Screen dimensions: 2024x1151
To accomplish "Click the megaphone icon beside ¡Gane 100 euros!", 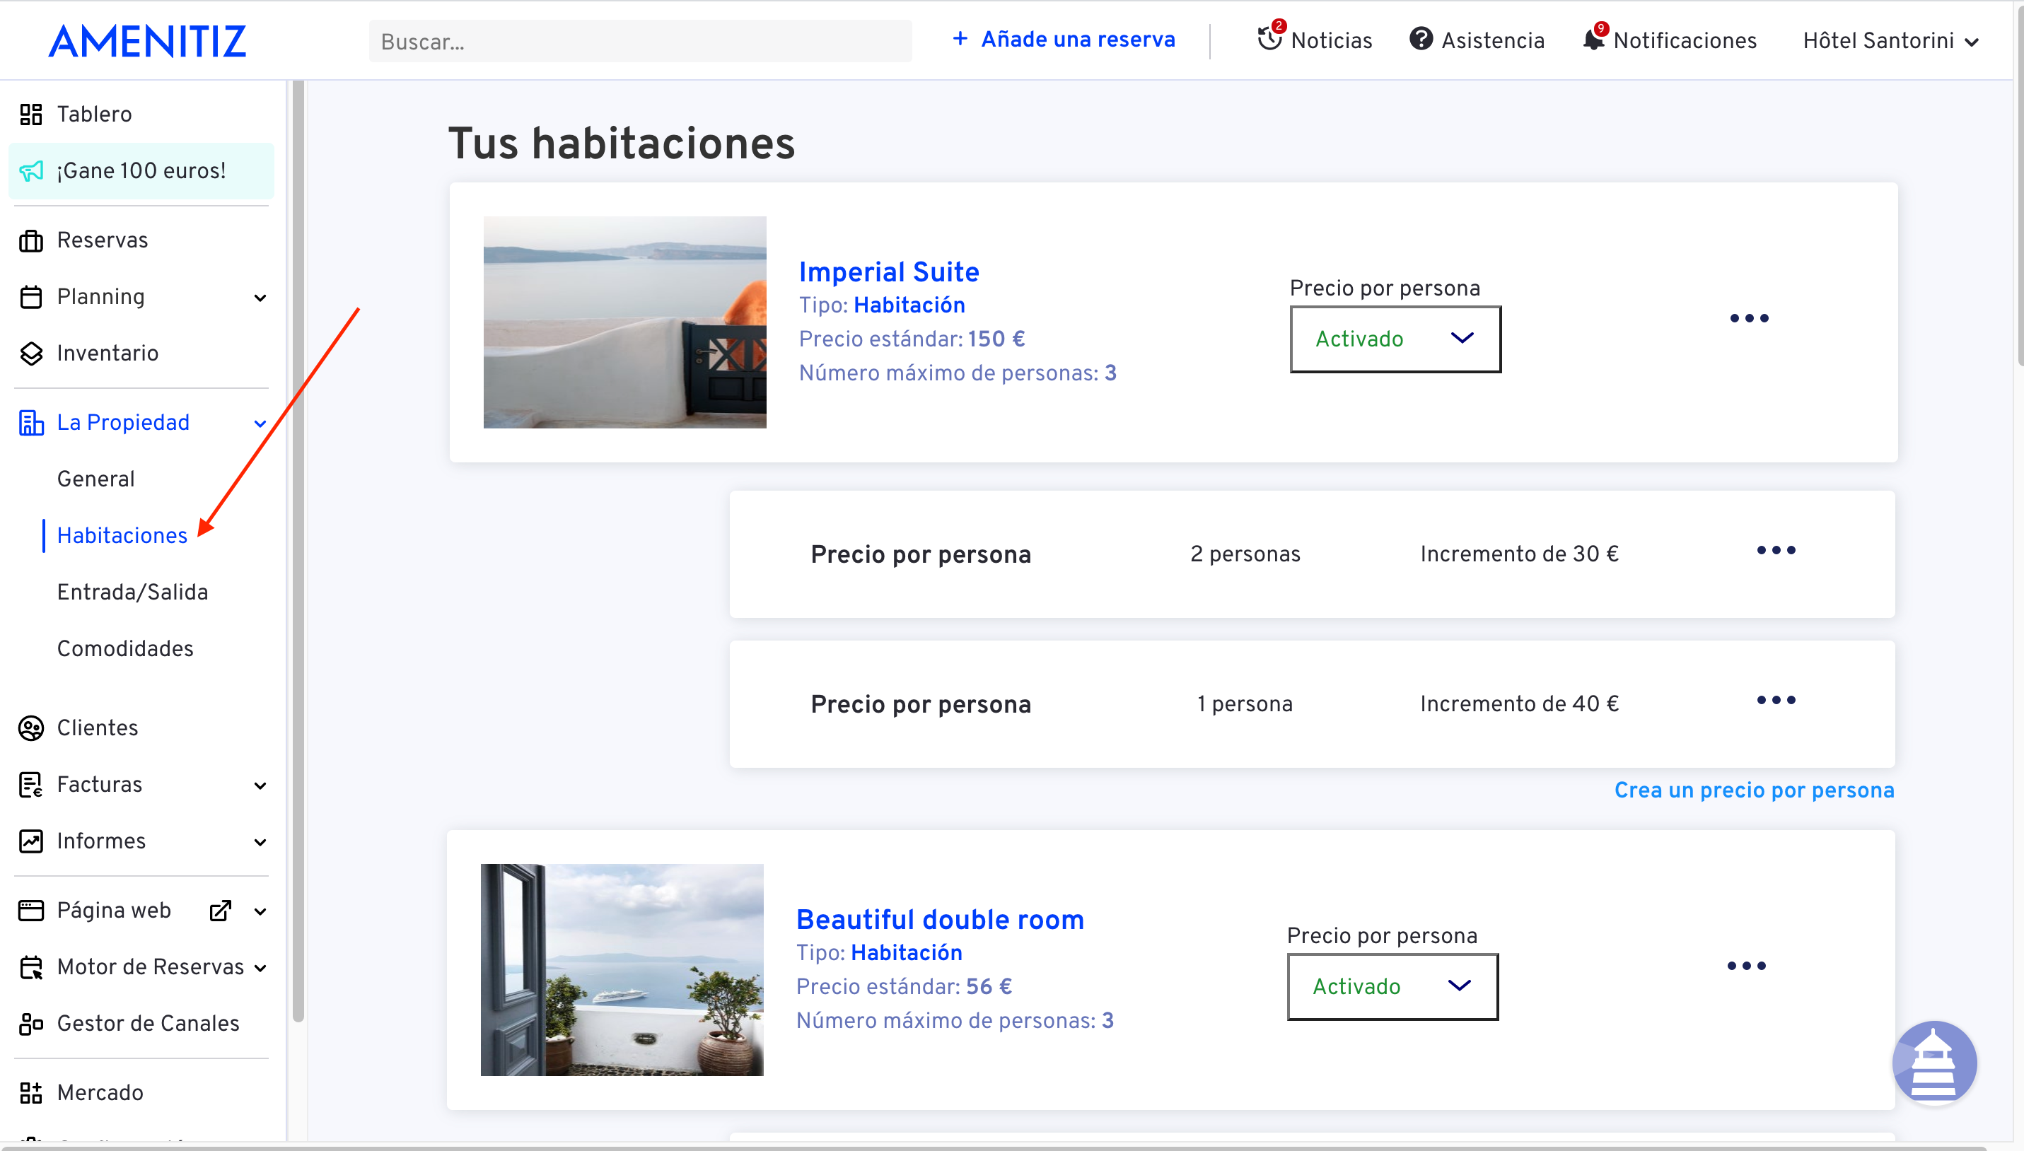I will [x=31, y=171].
